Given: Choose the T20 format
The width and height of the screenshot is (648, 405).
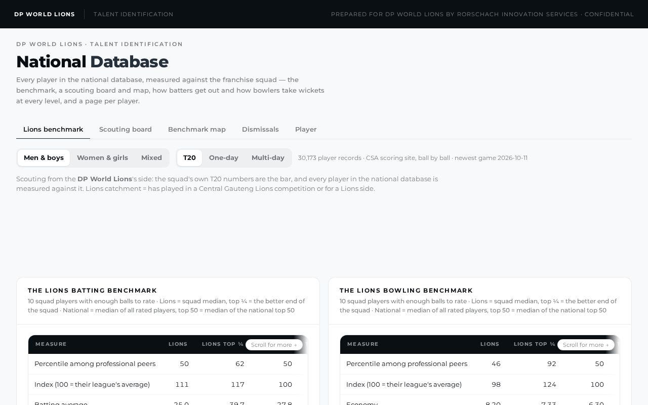Looking at the screenshot, I should pyautogui.click(x=189, y=158).
